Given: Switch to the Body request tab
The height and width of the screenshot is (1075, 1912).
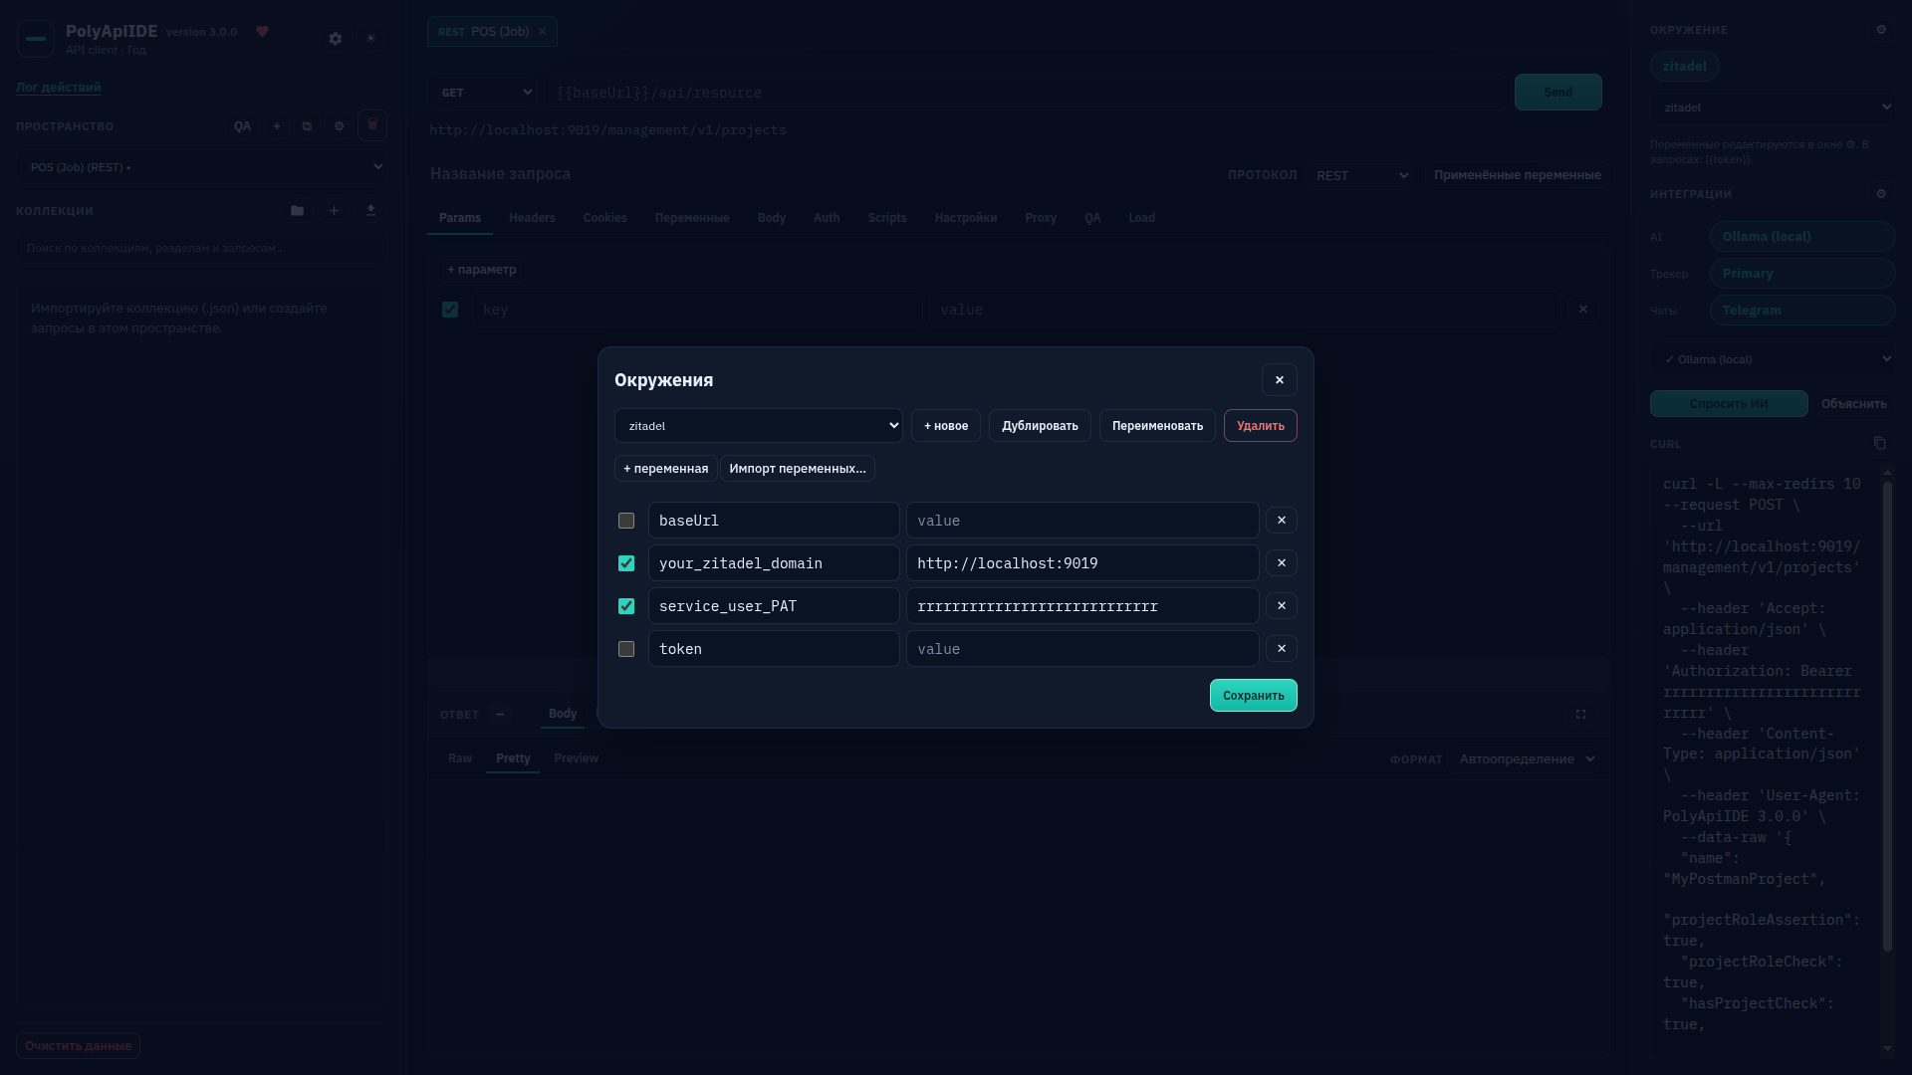Looking at the screenshot, I should click(771, 218).
